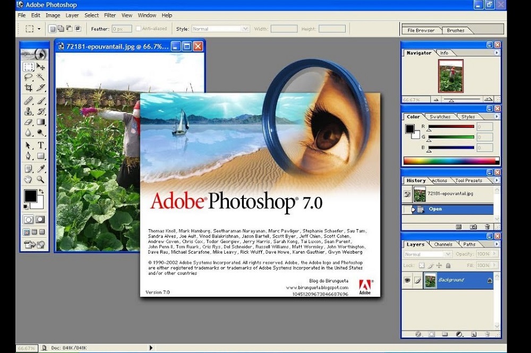Open the Style dropdown in options bar

click(246, 29)
